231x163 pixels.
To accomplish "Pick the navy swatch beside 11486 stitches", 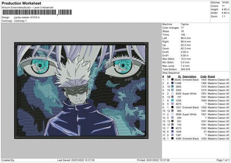I will pos(172,83).
